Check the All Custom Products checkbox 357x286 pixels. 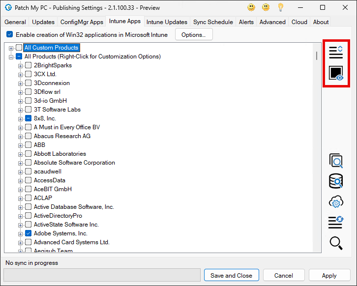(19, 48)
